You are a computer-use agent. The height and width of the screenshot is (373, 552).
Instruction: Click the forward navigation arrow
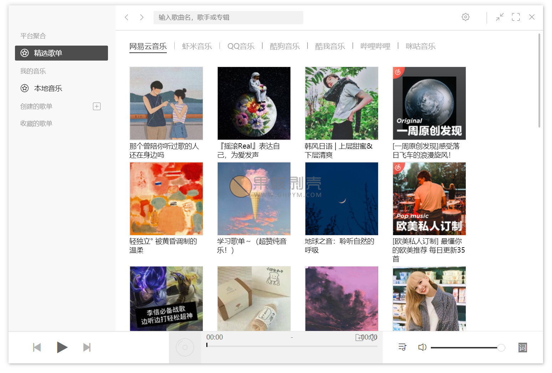pyautogui.click(x=141, y=17)
